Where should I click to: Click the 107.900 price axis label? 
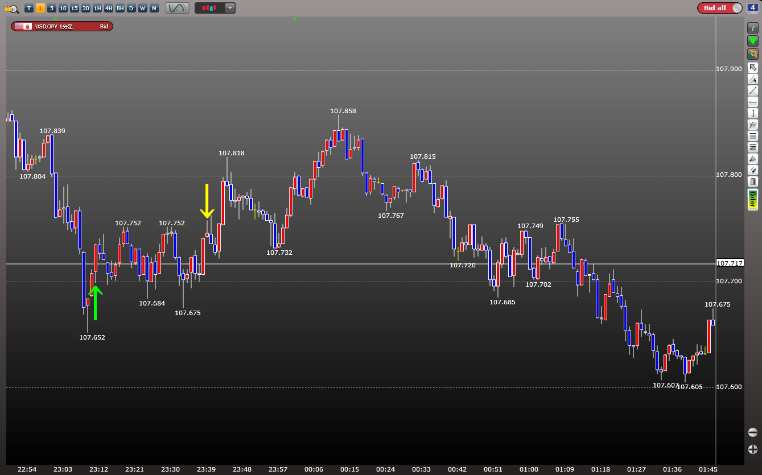729,69
